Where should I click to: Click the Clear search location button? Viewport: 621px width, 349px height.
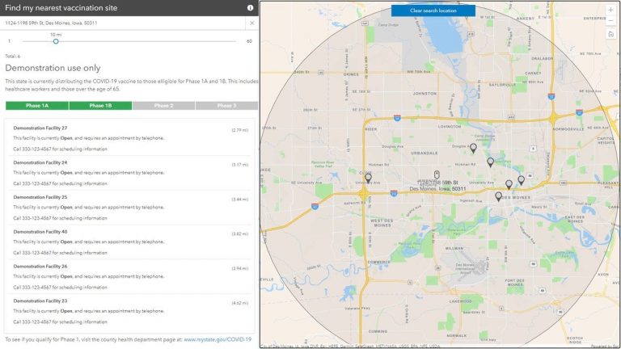coord(433,11)
